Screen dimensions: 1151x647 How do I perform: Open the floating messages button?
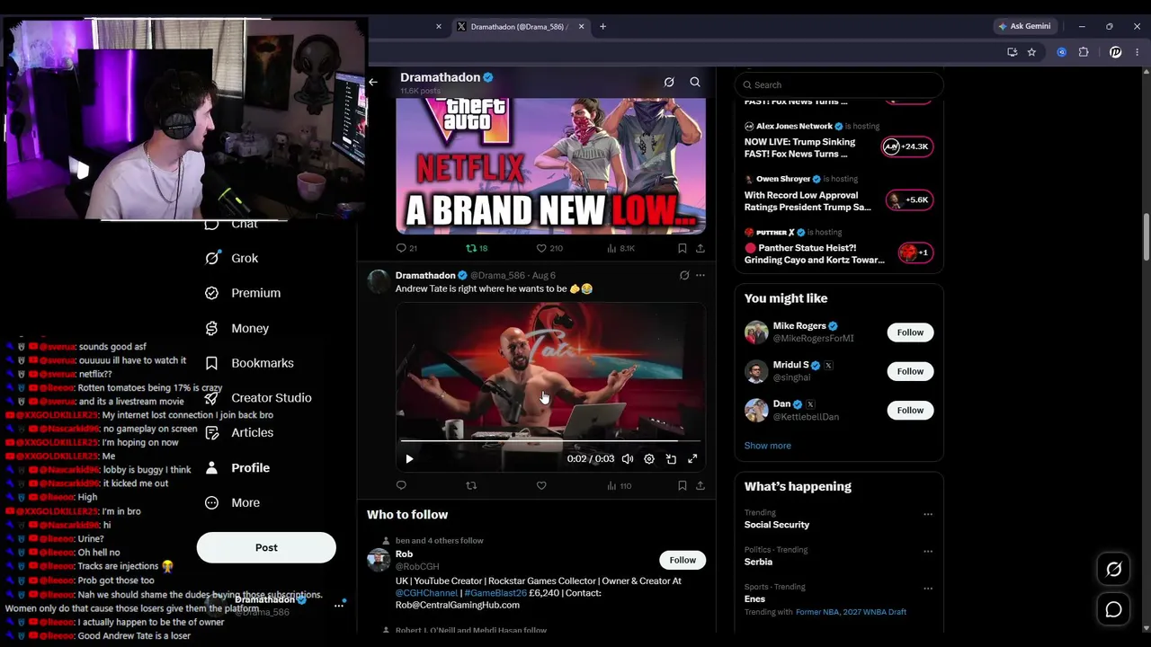click(x=1113, y=610)
